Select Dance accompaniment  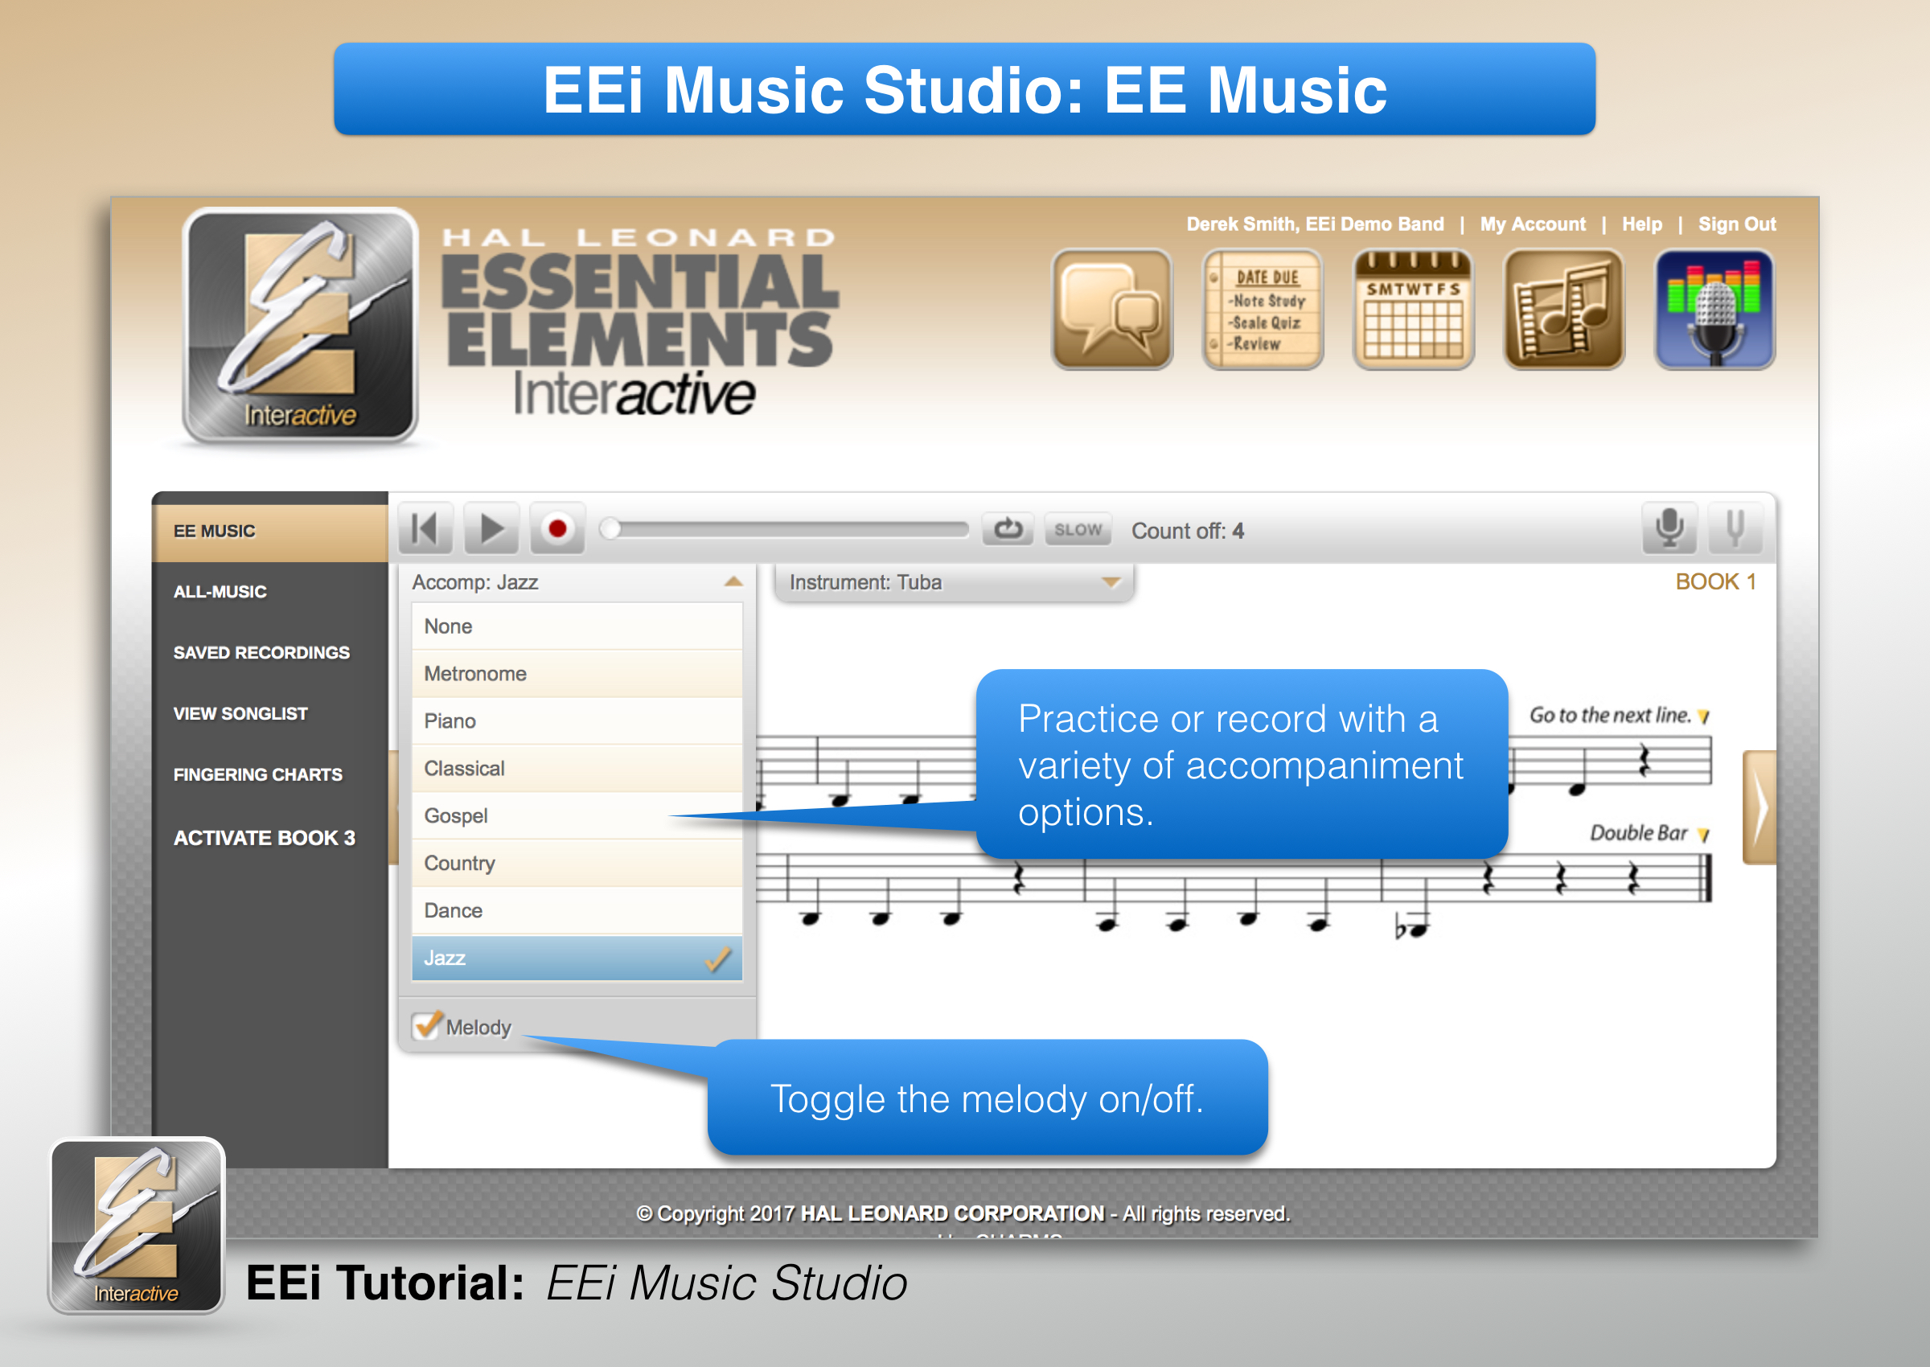click(577, 910)
